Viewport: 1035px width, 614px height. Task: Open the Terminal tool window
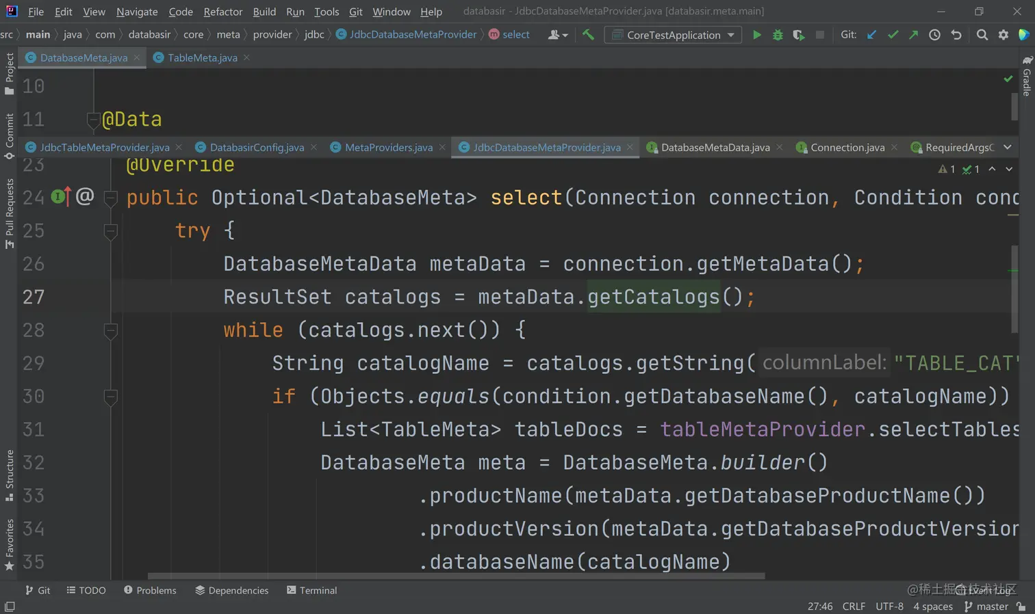click(x=311, y=590)
